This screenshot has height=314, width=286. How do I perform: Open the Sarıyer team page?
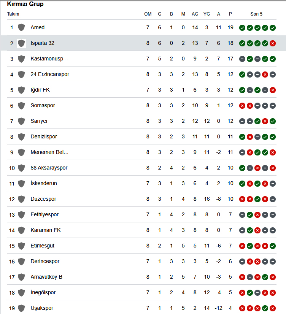tap(39, 121)
